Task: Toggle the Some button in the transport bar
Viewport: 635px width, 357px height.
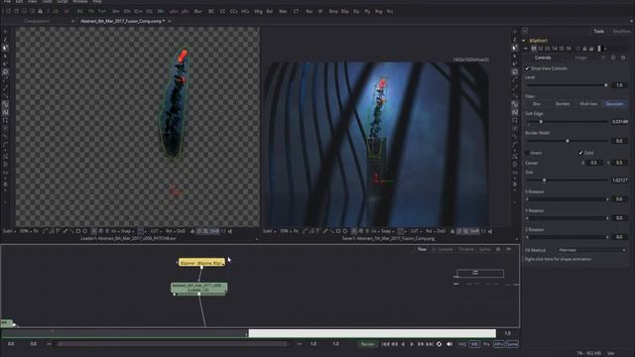Action: click(x=512, y=344)
